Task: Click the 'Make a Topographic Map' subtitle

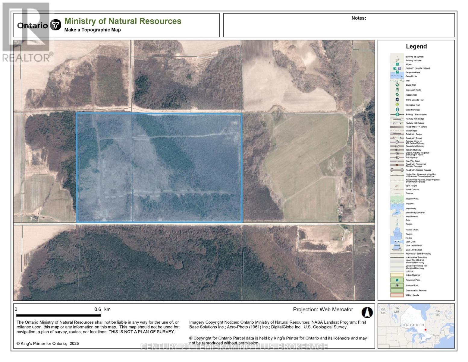Action: [93, 30]
